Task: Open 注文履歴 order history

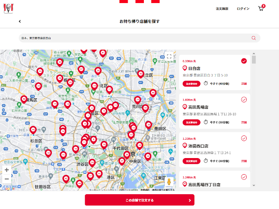Action: coord(222,9)
